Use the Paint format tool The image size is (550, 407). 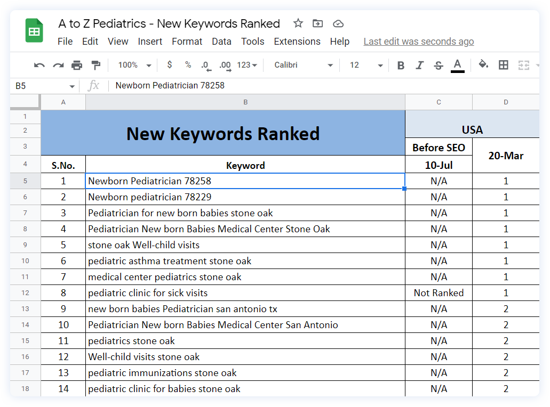point(97,64)
